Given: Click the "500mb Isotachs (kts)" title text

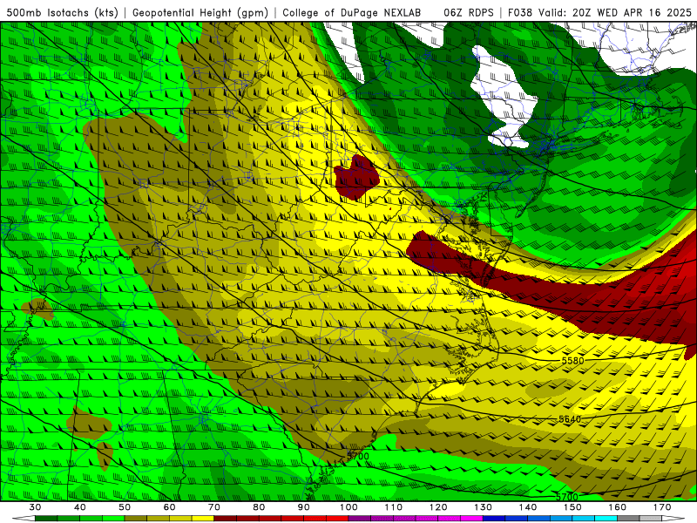Looking at the screenshot, I should pyautogui.click(x=63, y=12).
